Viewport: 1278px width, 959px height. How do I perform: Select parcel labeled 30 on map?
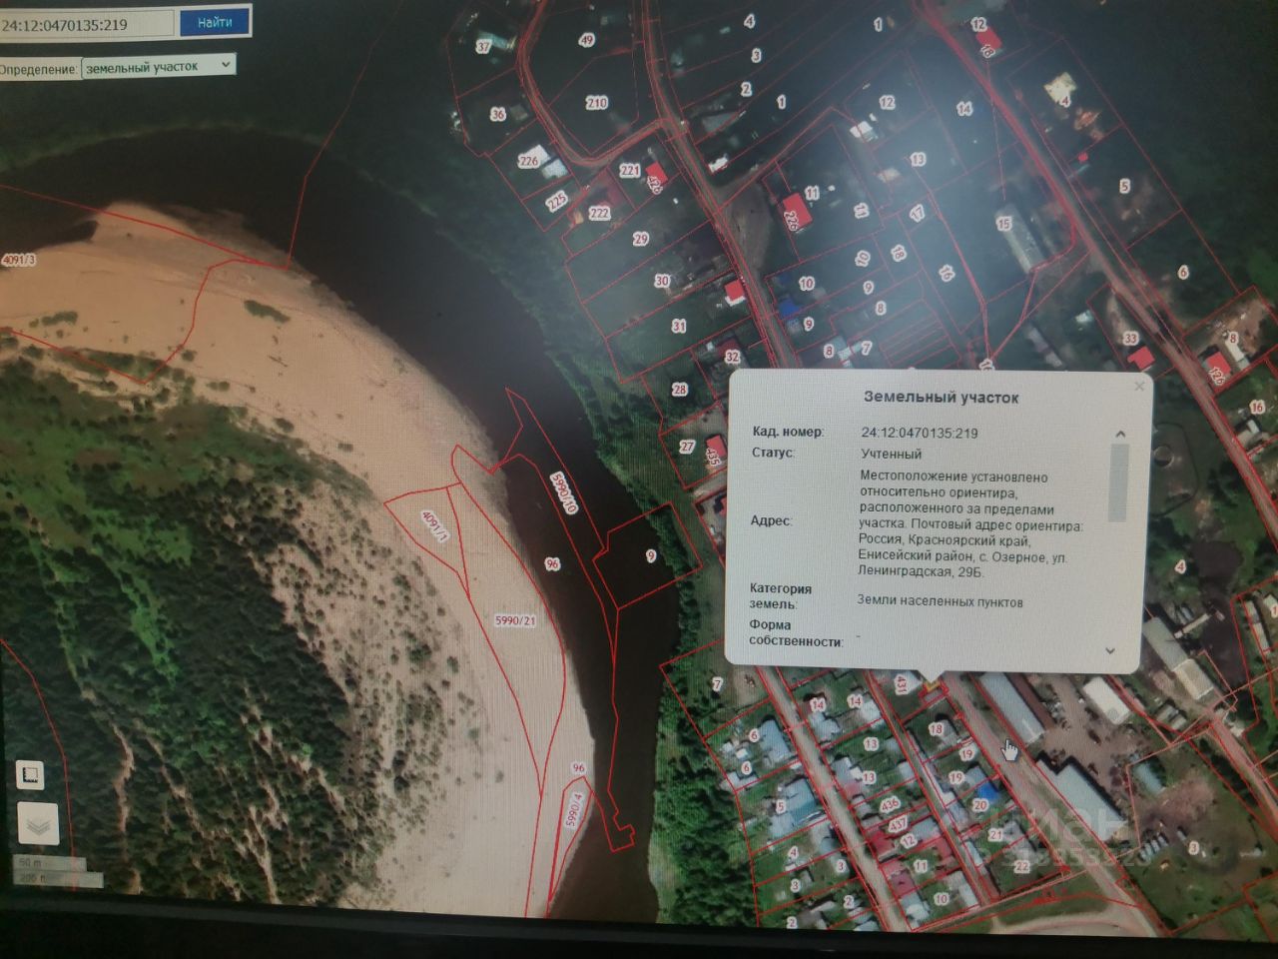661,281
